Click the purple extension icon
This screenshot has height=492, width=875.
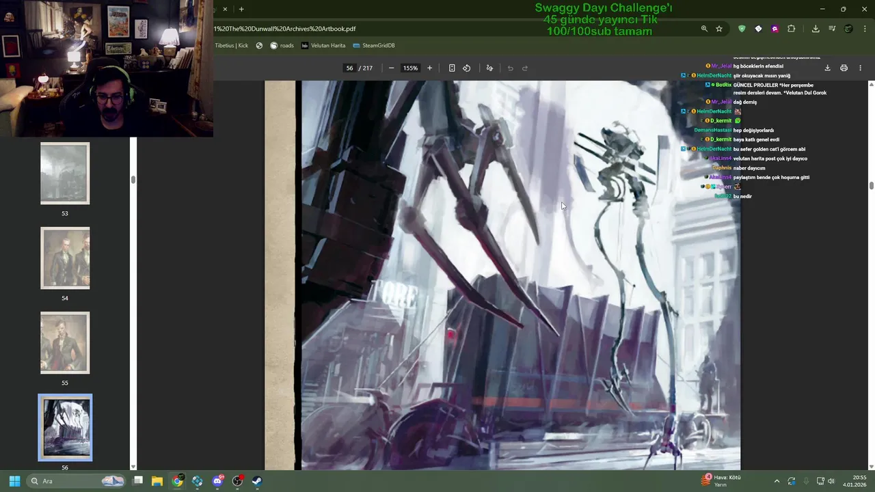[775, 29]
